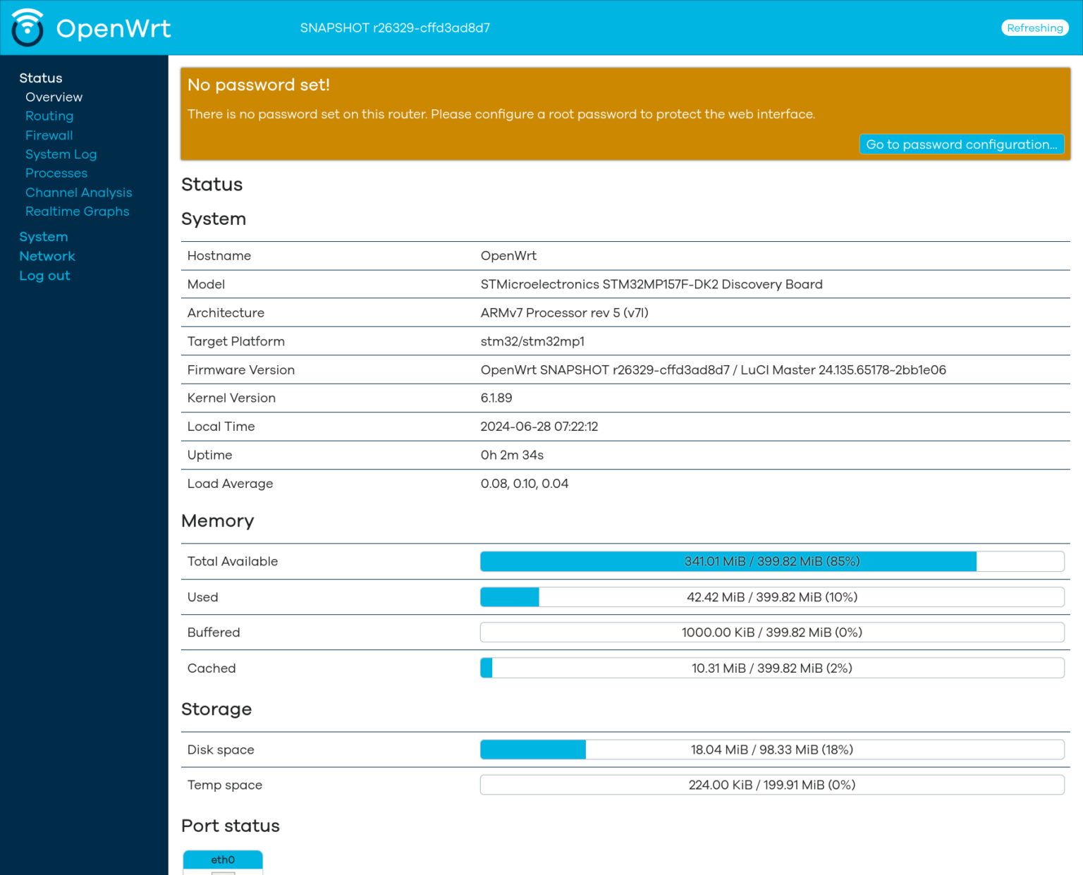Open the Overview page
1083x875 pixels.
pyautogui.click(x=54, y=97)
